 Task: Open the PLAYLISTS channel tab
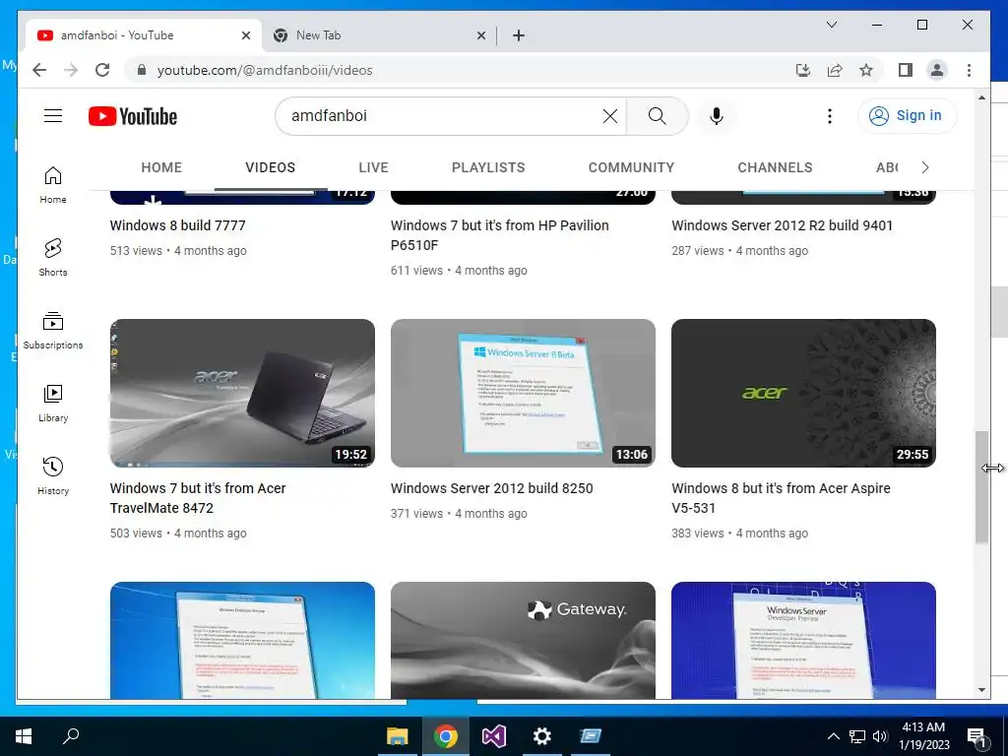tap(488, 167)
